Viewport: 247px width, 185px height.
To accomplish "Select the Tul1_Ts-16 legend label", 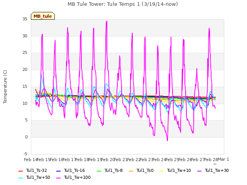I will pos(74,170).
